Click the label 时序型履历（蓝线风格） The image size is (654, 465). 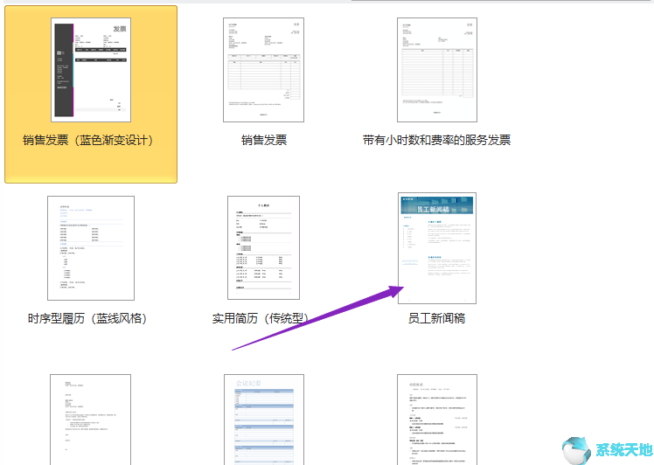coord(87,319)
